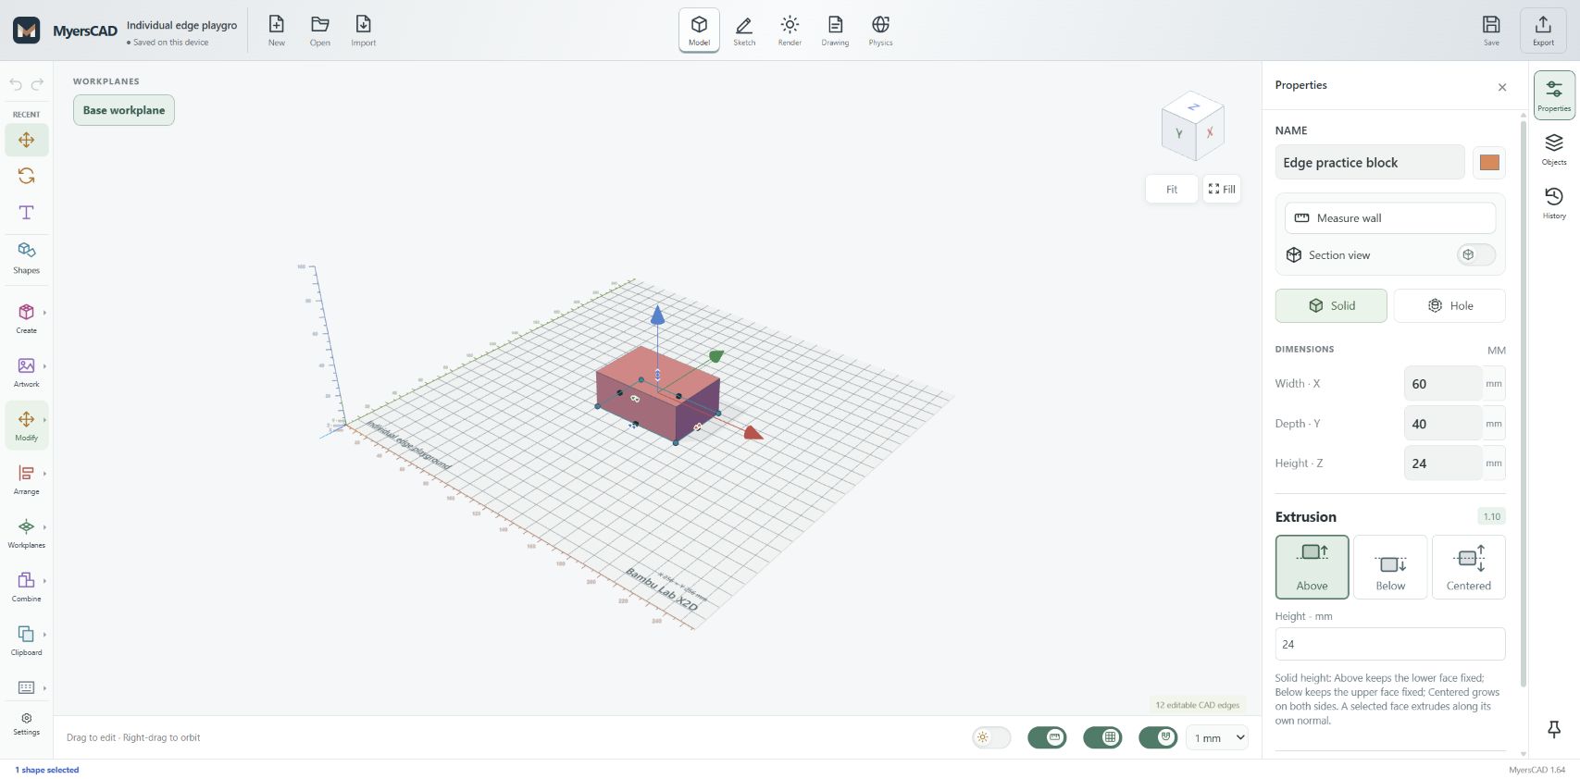Screen dimensions: 1580x779
Task: Click the Width X dimension field
Action: click(x=1443, y=384)
